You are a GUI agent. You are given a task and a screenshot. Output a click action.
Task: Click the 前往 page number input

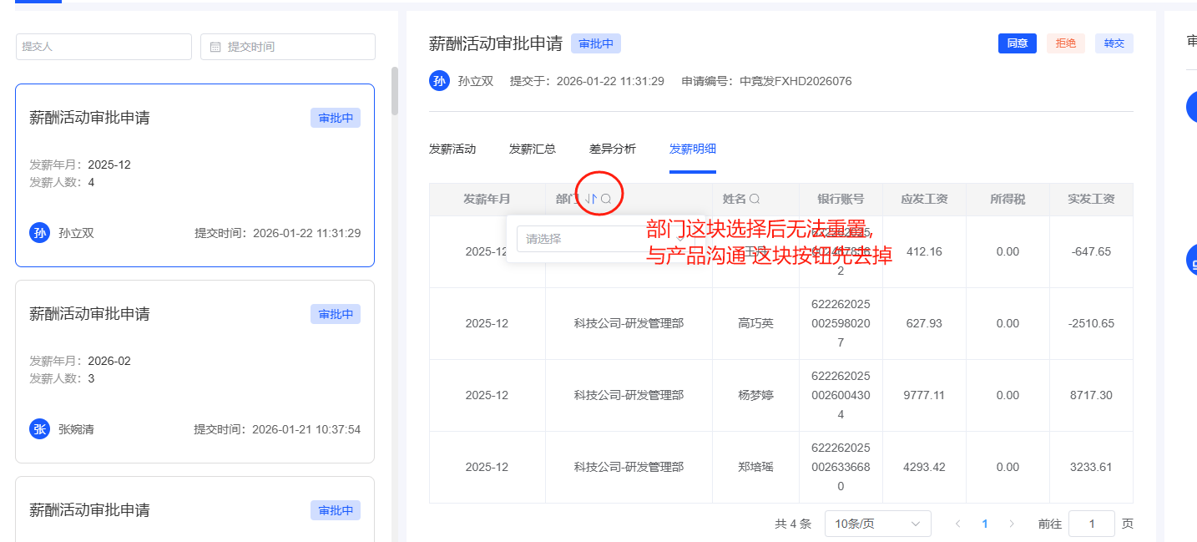[x=1091, y=524]
